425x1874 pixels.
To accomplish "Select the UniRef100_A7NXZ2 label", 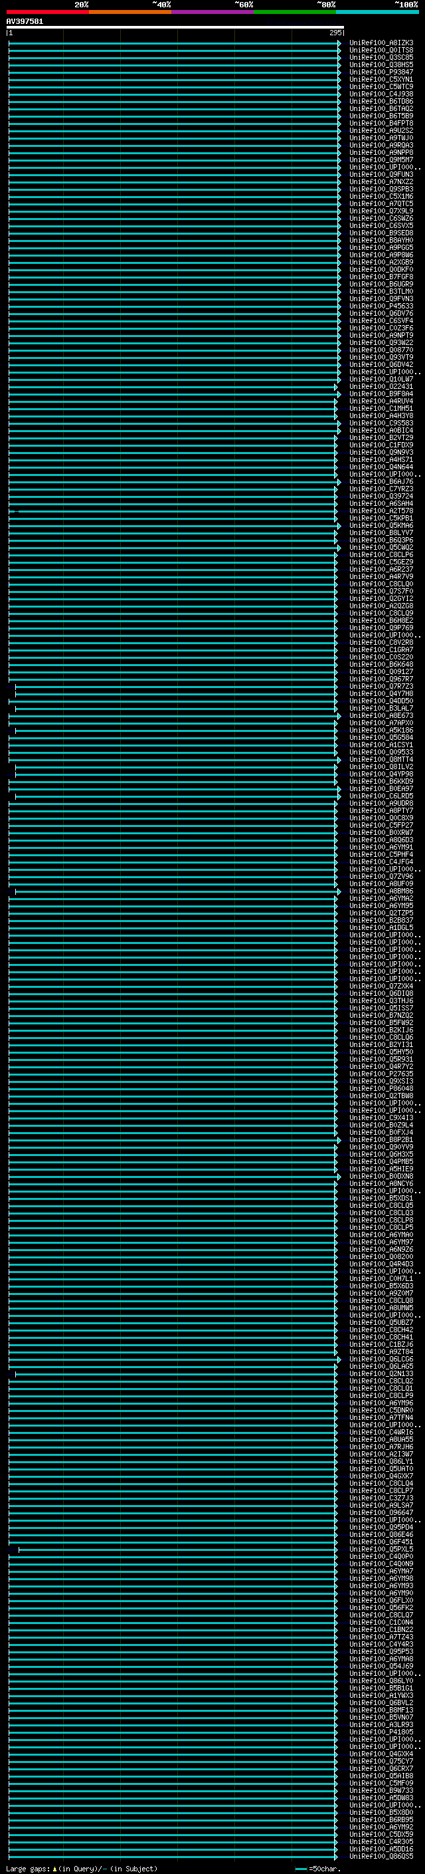I will click(381, 182).
